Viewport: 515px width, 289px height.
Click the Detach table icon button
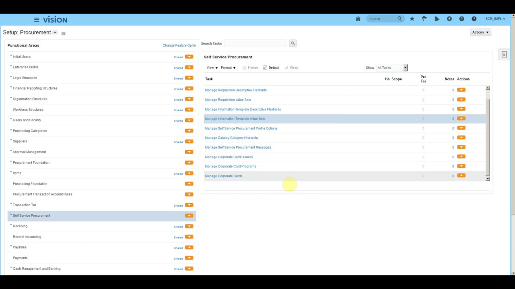tap(271, 67)
